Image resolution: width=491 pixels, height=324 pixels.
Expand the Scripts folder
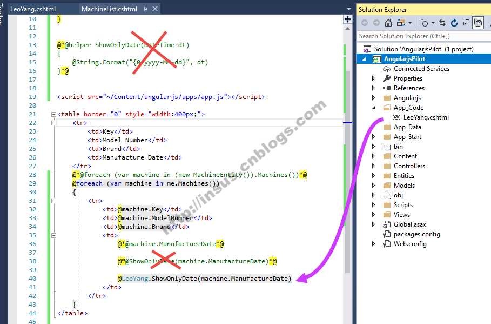373,204
